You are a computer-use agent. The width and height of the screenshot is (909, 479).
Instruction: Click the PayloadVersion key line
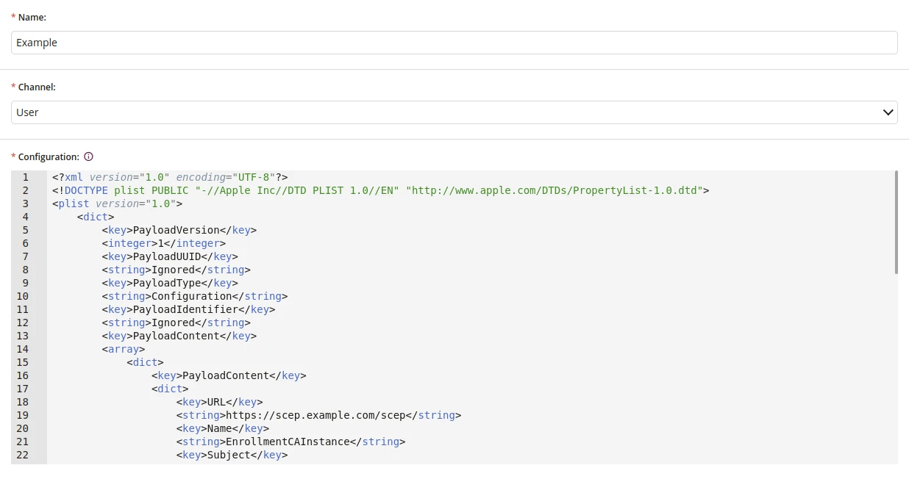179,230
